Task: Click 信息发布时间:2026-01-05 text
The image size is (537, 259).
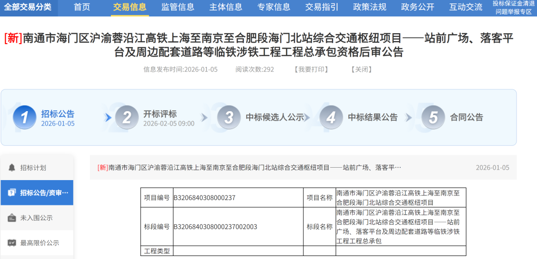Action: pyautogui.click(x=180, y=69)
